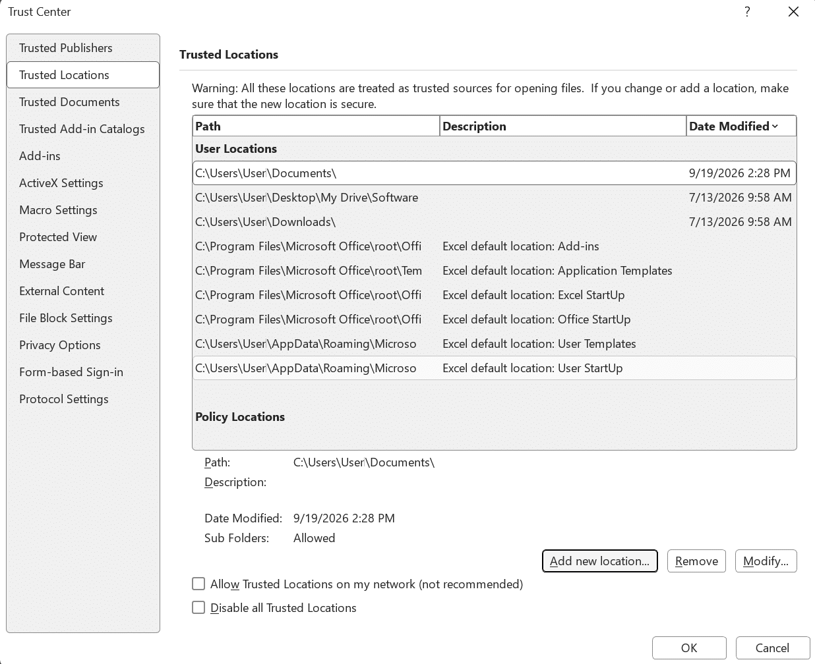
Task: Confirm with the OK button
Action: (689, 648)
